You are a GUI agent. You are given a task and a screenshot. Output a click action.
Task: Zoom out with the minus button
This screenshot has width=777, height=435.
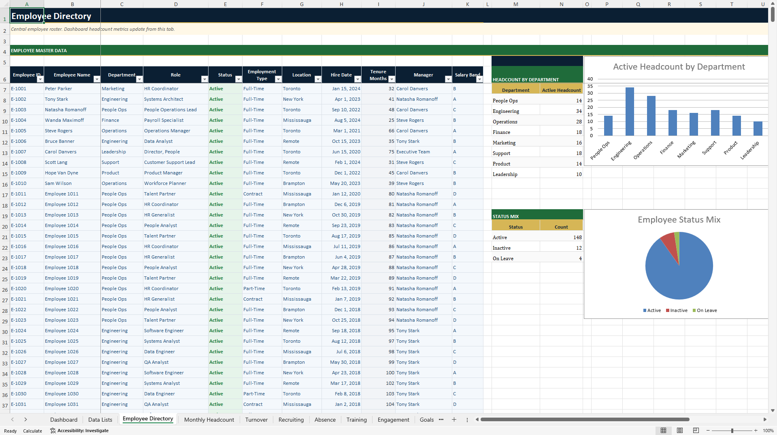[708, 431]
